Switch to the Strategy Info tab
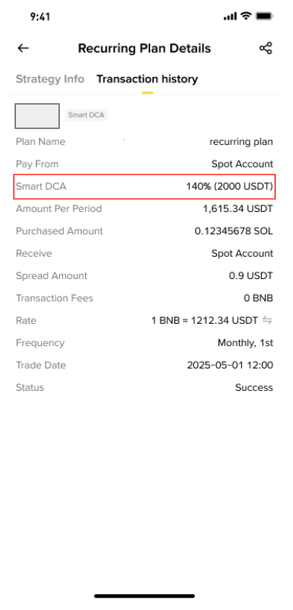 click(x=50, y=79)
